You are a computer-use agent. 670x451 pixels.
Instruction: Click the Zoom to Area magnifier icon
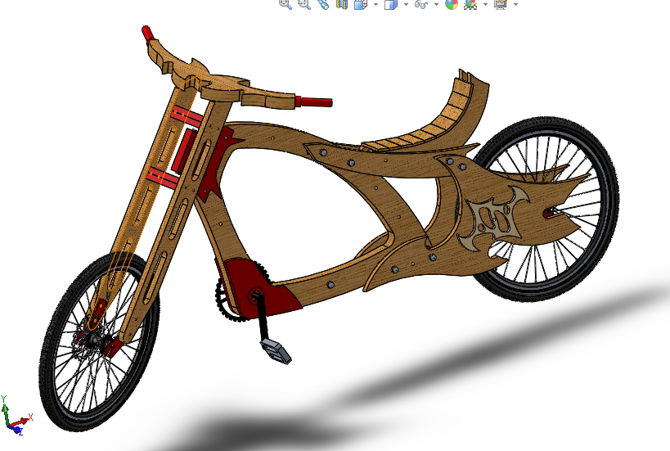[x=304, y=4]
